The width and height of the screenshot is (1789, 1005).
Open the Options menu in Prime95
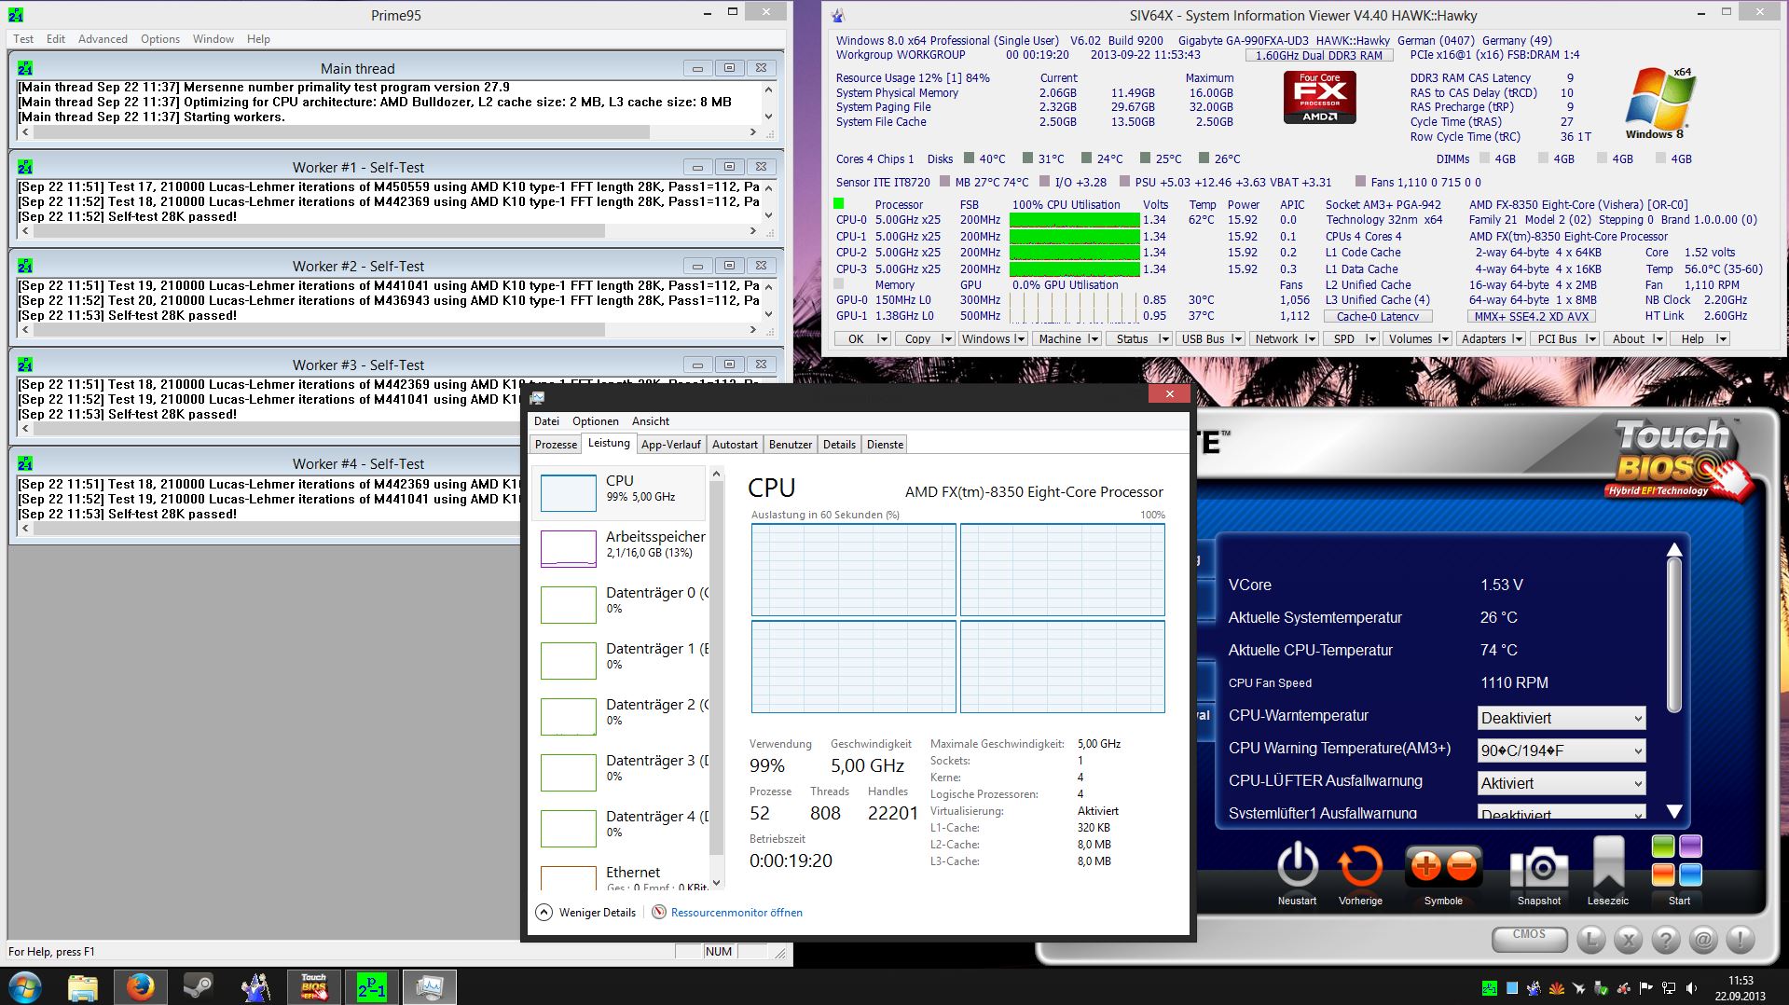[160, 39]
